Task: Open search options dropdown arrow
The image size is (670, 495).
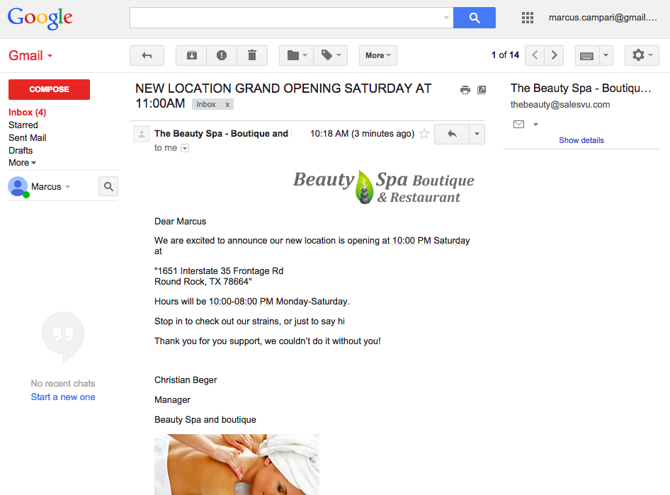Action: (446, 18)
